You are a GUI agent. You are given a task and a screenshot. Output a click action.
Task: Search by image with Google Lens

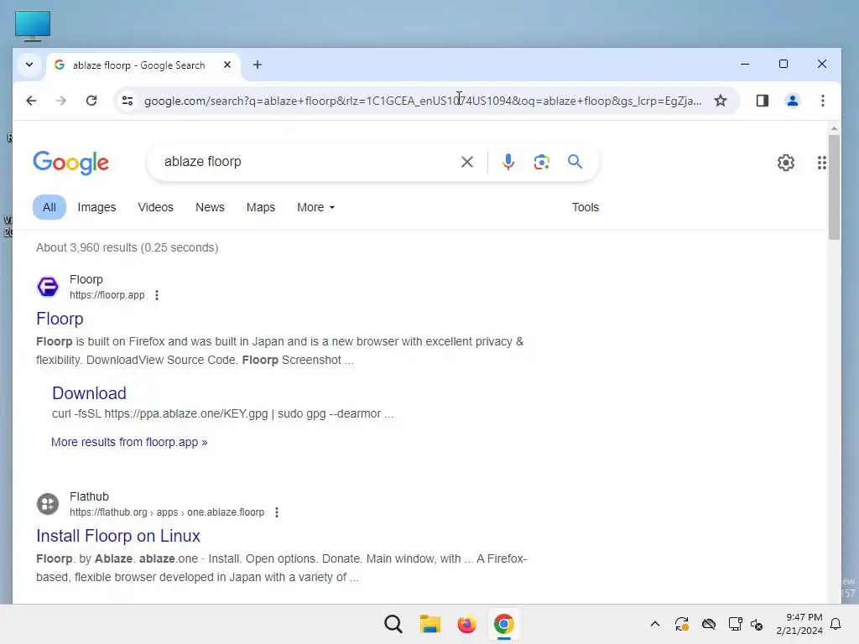(541, 162)
